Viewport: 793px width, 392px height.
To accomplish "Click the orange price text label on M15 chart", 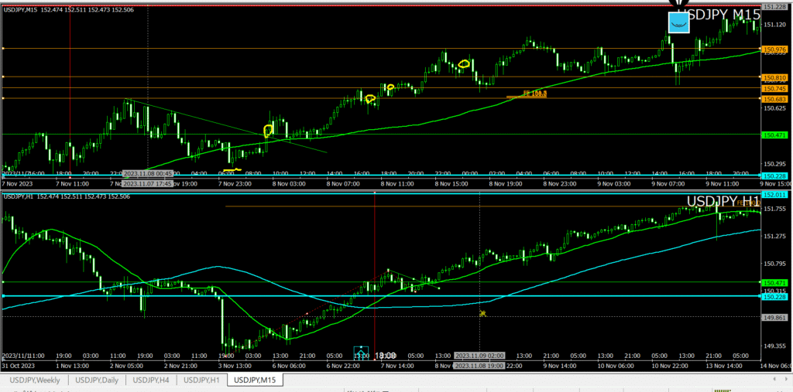I will (534, 94).
